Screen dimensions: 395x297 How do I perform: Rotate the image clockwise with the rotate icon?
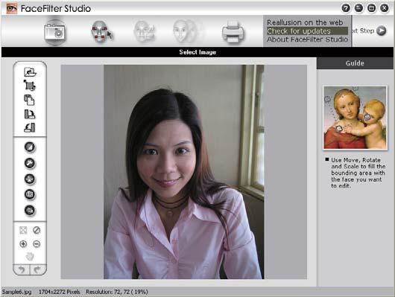click(30, 114)
